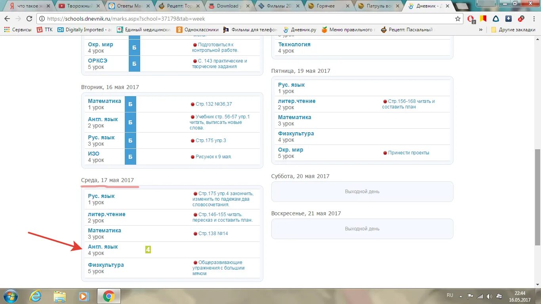Click the Б mark next to ОРКСЭ
The image size is (541, 304).
[134, 64]
